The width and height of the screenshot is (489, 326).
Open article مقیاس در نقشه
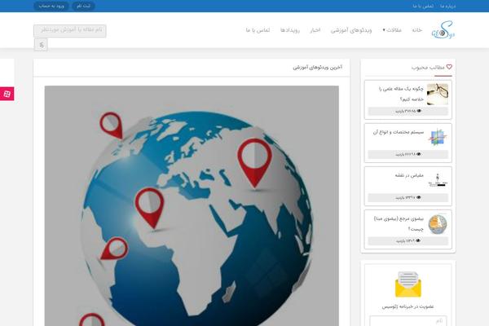click(x=409, y=175)
